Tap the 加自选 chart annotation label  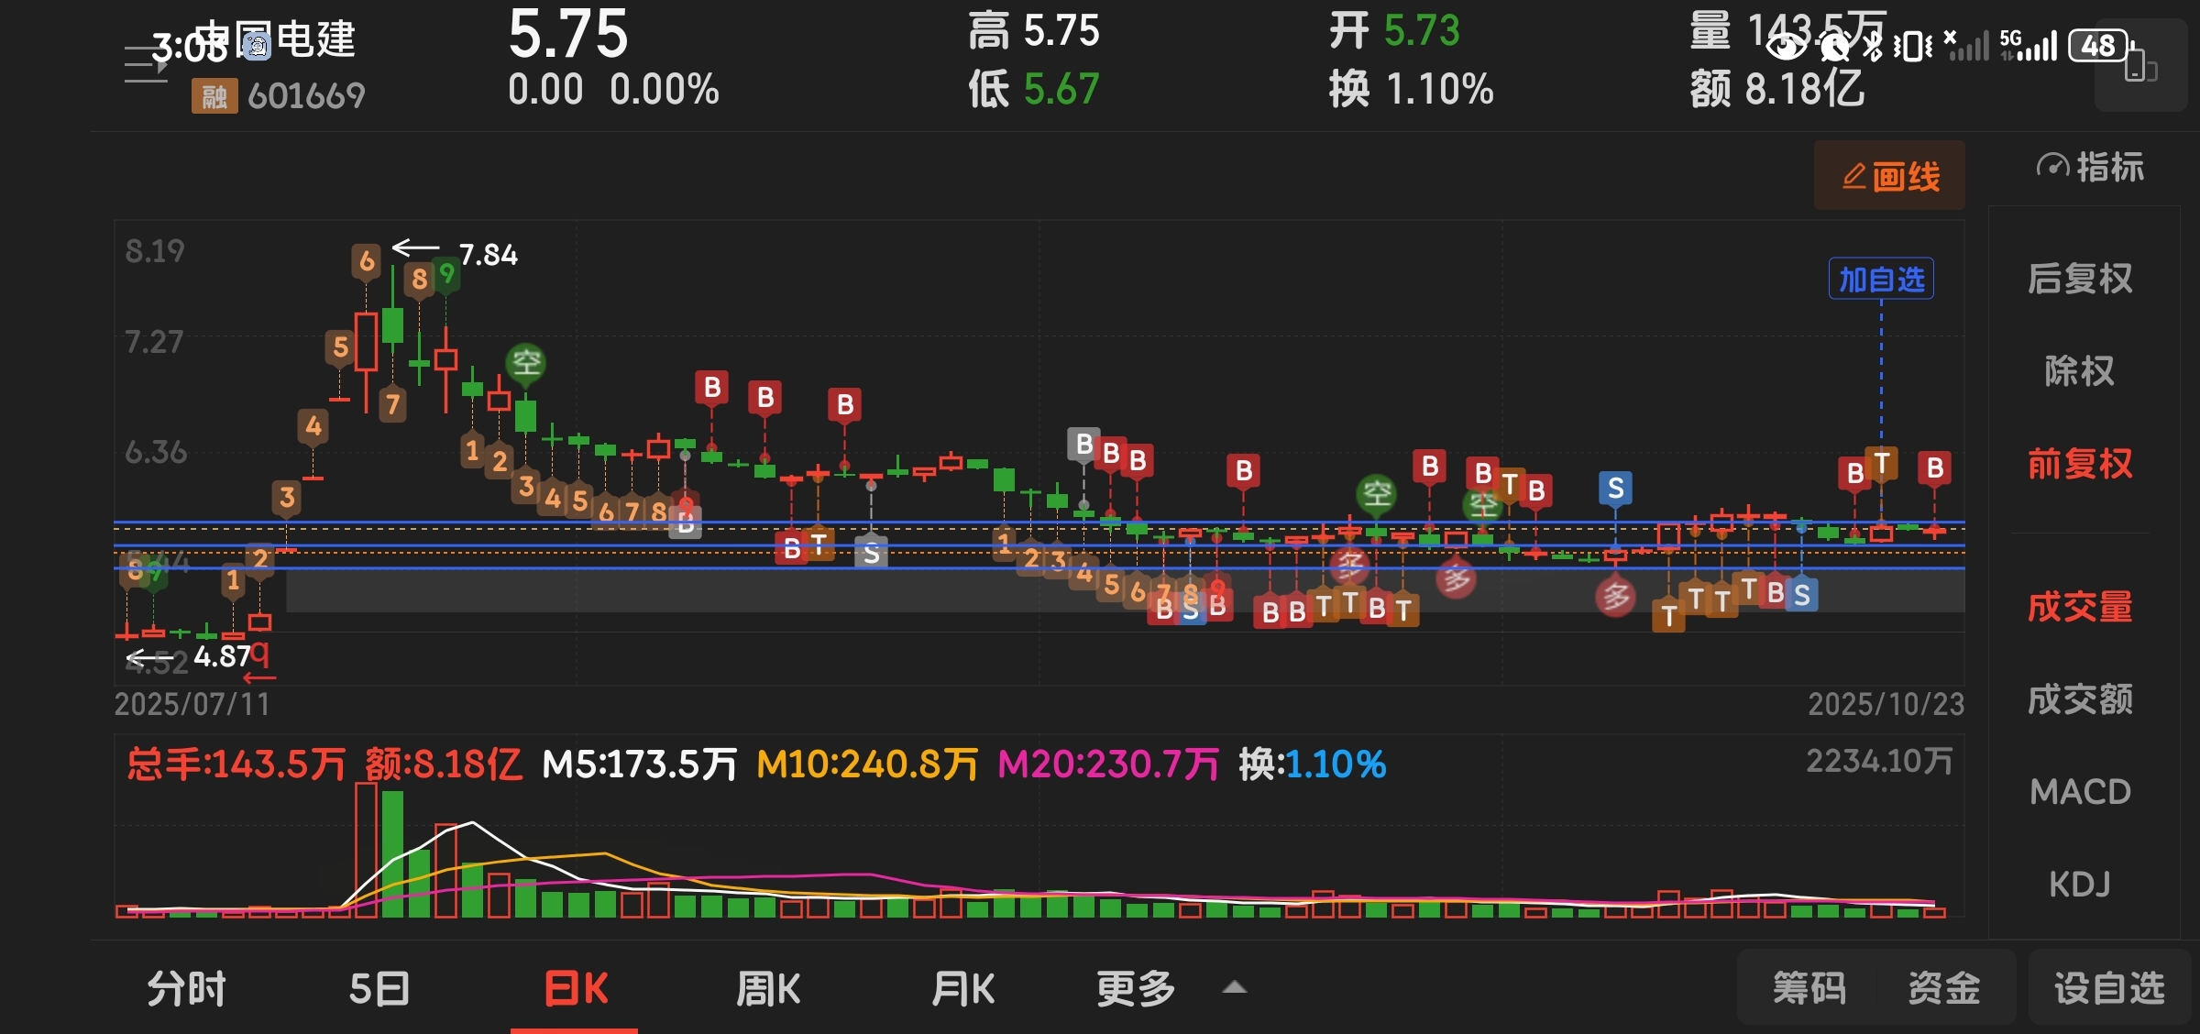coord(1881,280)
